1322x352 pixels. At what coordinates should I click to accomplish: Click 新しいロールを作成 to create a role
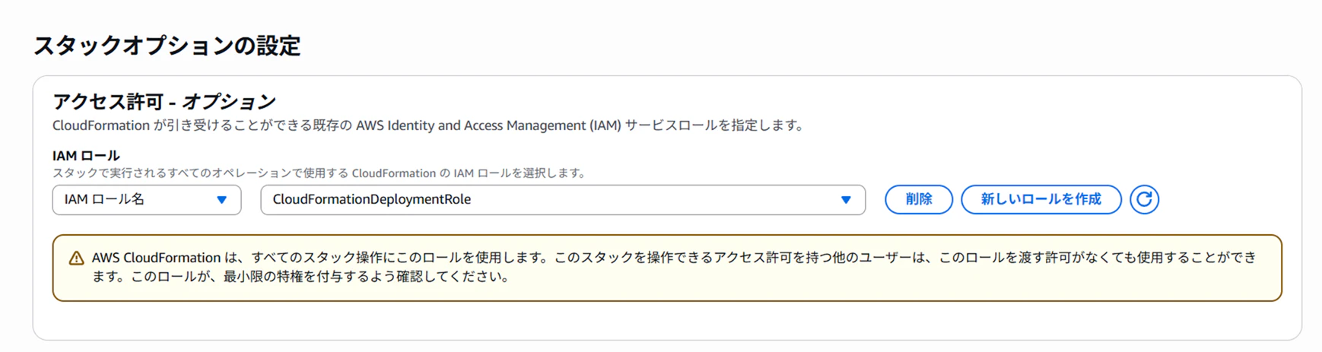pos(1041,199)
